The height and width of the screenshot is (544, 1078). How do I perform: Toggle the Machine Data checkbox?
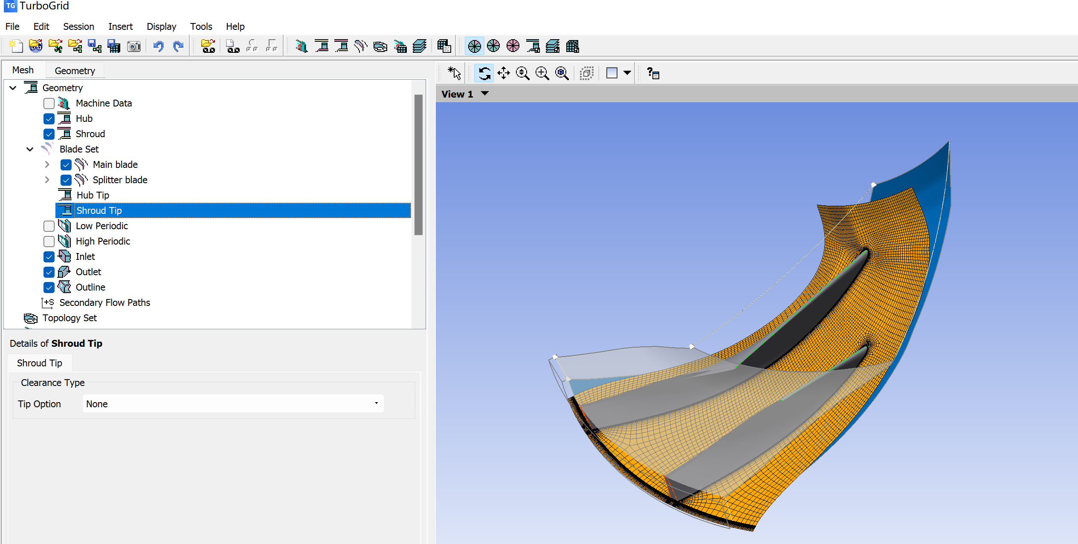point(49,104)
